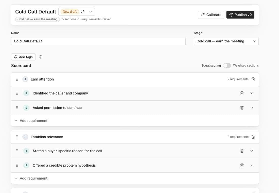Screen dimensions: 279x193
Task: Open the v2 version dropdown
Action: click(x=77, y=12)
